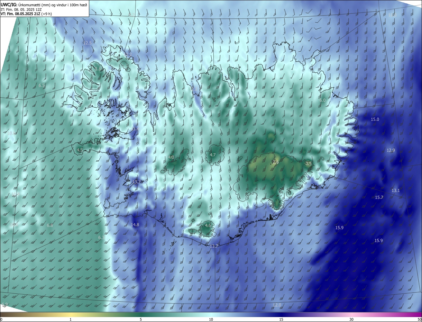This screenshot has width=422, height=322.
Task: Click the 12.5 value label on the map
Action: (x=87, y=43)
